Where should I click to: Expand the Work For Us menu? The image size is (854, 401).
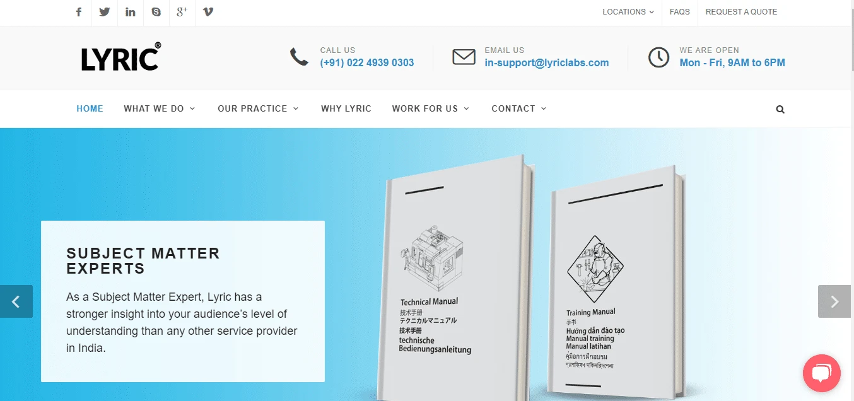(x=431, y=108)
